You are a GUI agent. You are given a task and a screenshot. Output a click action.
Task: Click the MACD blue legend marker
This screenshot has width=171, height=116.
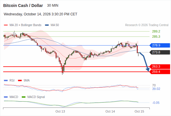(6, 97)
